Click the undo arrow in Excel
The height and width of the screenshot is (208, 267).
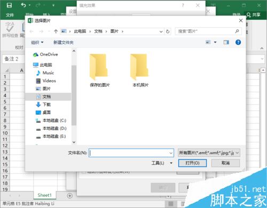(23, 5)
